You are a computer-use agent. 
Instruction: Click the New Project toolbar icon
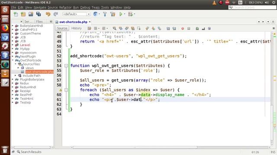23,14
